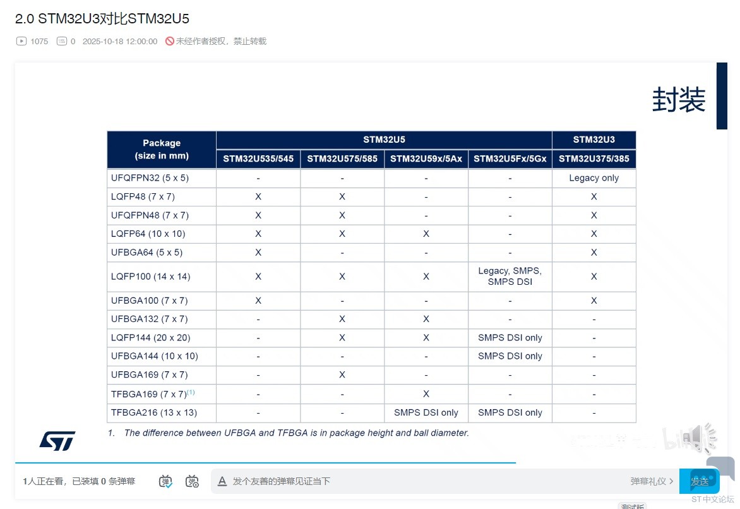
Task: Click the danmaku count icon
Action: pyautogui.click(x=62, y=41)
